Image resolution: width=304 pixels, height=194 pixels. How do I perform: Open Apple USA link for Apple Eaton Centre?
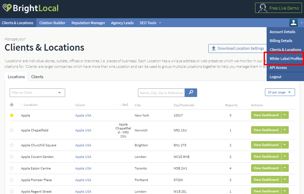tap(83, 169)
